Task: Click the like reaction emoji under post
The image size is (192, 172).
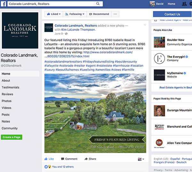Action: coord(46,167)
